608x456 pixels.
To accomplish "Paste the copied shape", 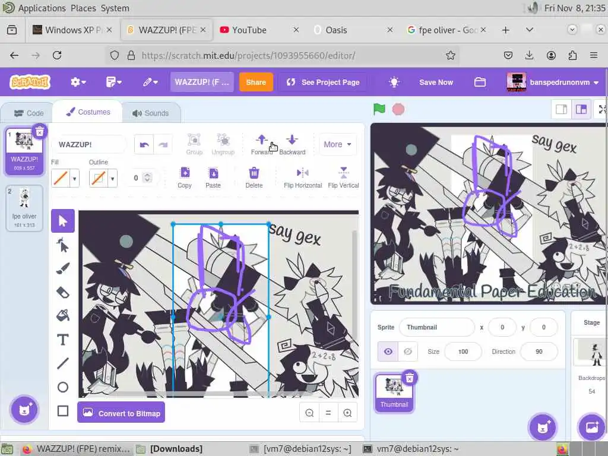I will click(213, 178).
